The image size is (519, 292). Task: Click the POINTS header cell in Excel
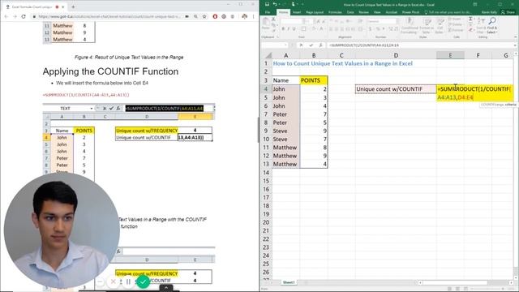pyautogui.click(x=314, y=80)
